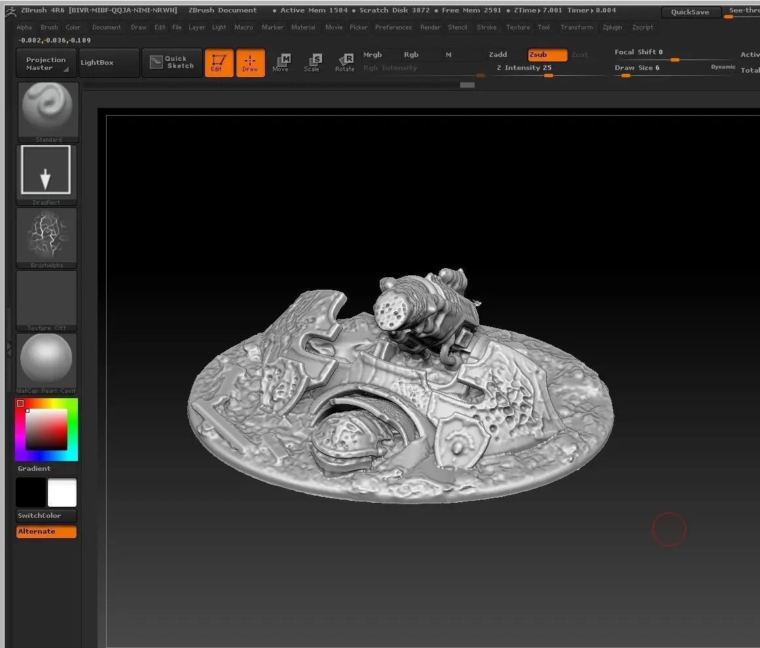Enable Mrgb painting mode
The width and height of the screenshot is (760, 648).
click(x=372, y=55)
